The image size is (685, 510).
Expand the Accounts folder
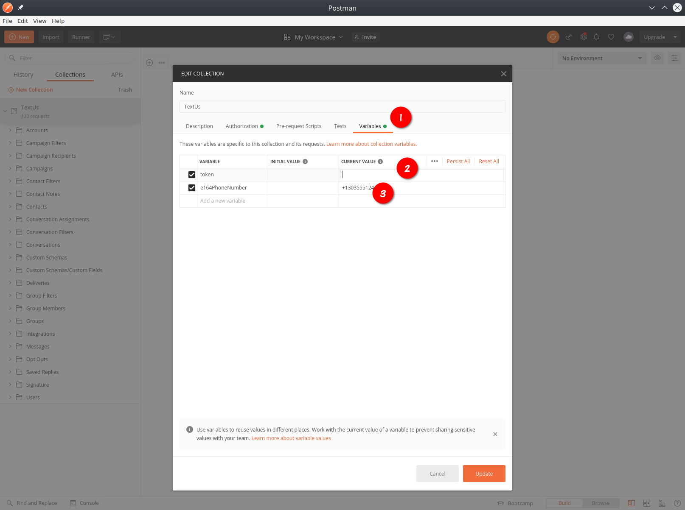coord(10,130)
